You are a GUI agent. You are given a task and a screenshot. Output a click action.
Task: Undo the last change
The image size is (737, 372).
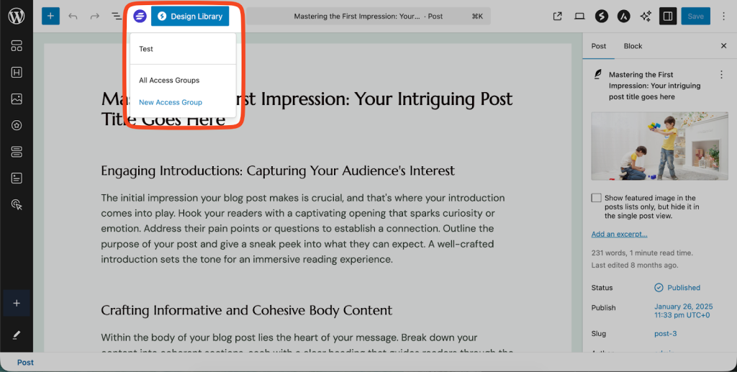click(x=73, y=16)
